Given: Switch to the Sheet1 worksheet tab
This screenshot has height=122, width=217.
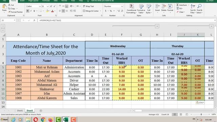Looking at the screenshot, I should tap(20, 111).
